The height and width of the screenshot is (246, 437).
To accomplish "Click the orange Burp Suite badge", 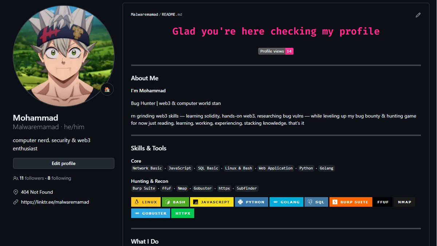I will [351, 202].
